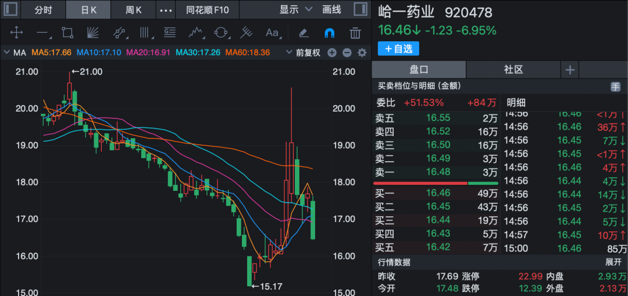Zoom in chart with plus icon

[x=332, y=53]
